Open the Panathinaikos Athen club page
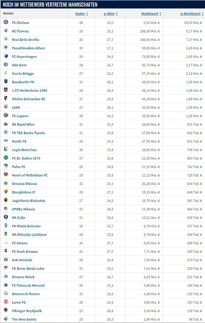Screen dimensions: 205x323 click(x=28, y=48)
